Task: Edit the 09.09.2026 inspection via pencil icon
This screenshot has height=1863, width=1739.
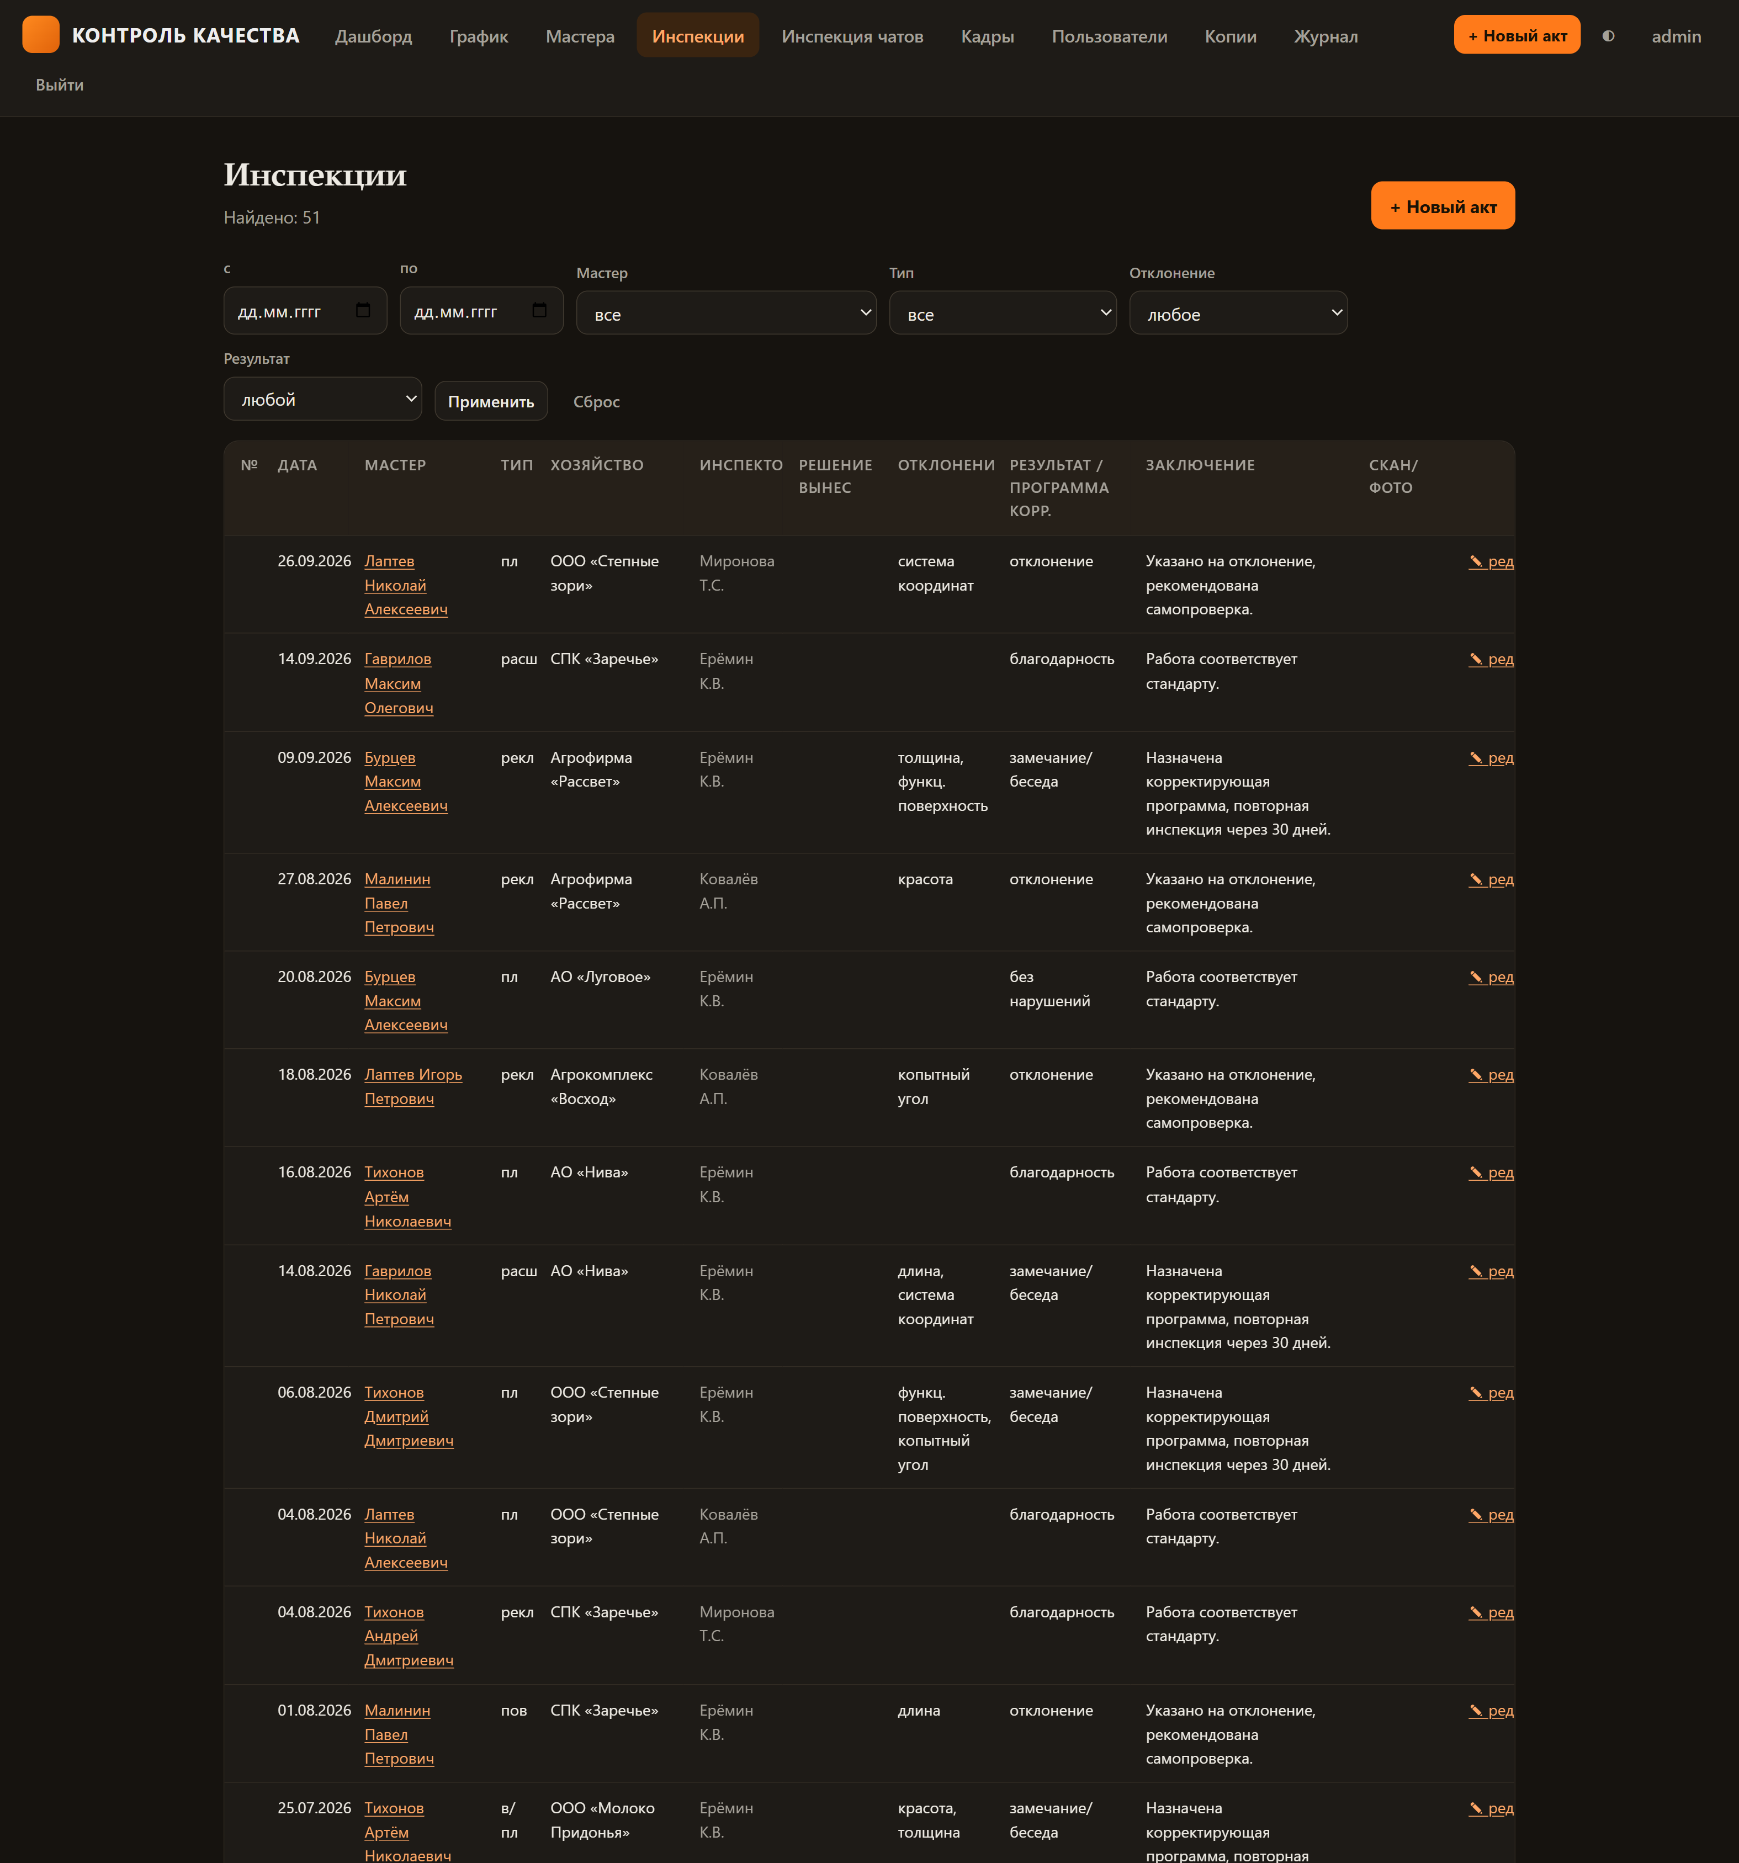Action: (1477, 757)
